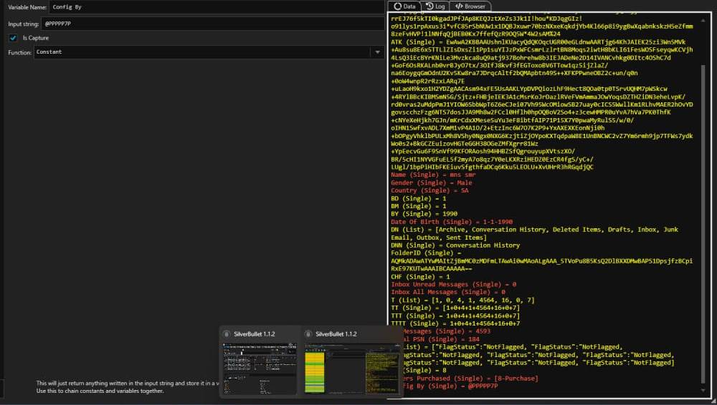Image resolution: width=717 pixels, height=405 pixels.
Task: Select the second SilverBullet 1.1.2 yellow-list thumbnail
Action: click(352, 368)
